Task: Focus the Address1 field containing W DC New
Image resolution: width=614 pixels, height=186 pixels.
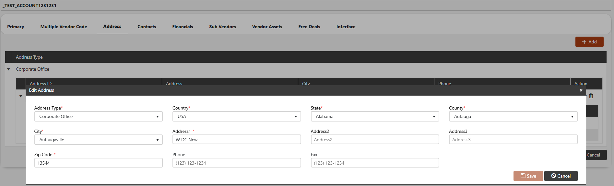Action: point(237,140)
